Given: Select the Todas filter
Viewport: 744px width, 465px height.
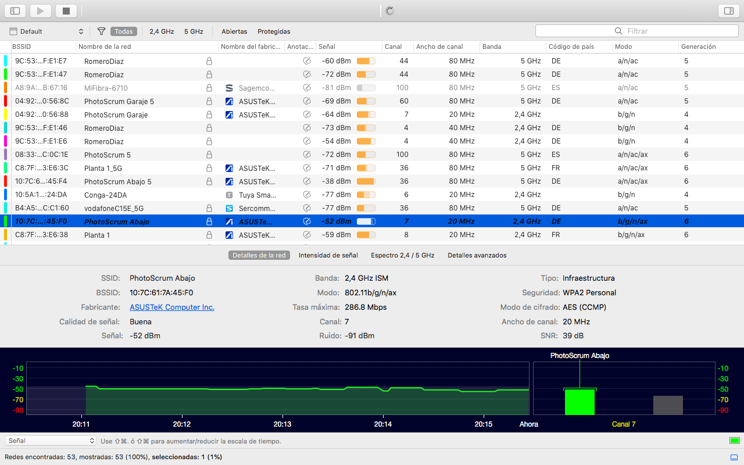Looking at the screenshot, I should 123,31.
